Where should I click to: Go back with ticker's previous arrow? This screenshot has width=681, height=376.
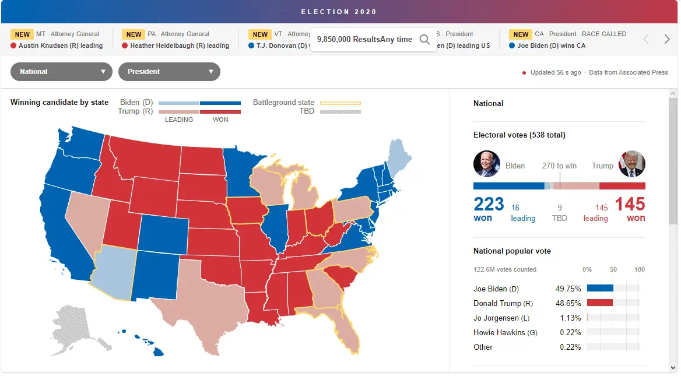tap(645, 39)
